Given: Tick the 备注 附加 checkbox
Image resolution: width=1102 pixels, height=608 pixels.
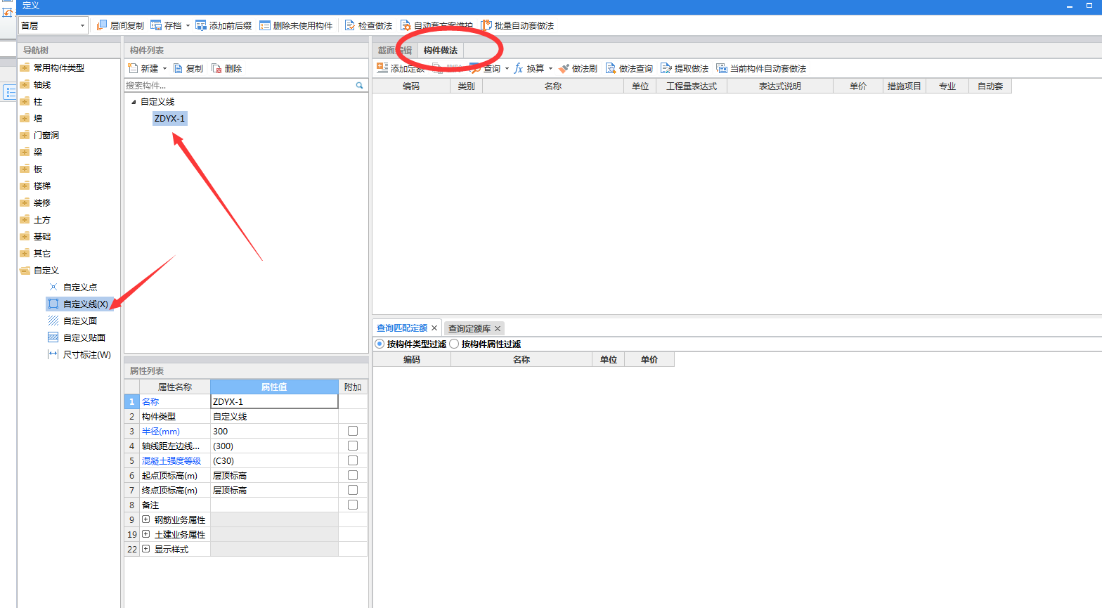Looking at the screenshot, I should [353, 505].
